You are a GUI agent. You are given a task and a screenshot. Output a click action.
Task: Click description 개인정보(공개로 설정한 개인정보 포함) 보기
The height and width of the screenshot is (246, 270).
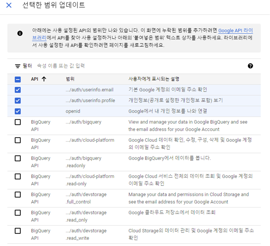click(x=176, y=100)
